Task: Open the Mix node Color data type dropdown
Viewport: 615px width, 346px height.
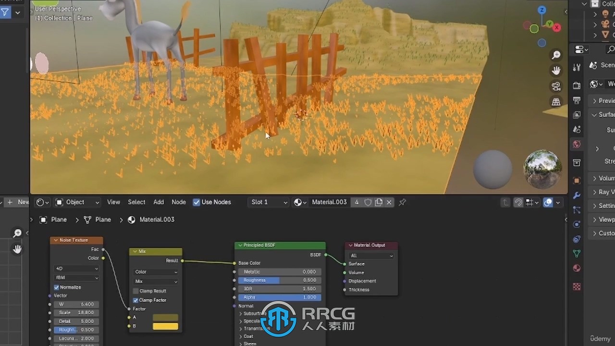Action: tap(156, 272)
